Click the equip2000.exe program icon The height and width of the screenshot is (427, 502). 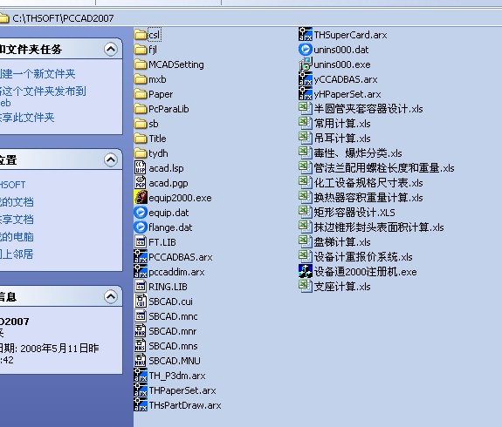141,198
